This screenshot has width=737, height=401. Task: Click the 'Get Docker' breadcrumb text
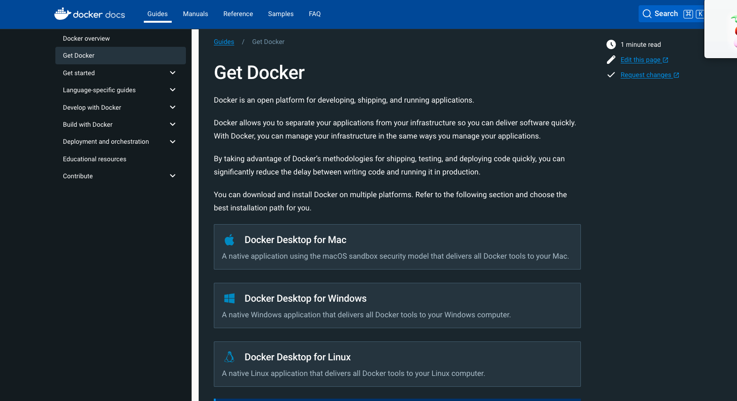(x=268, y=42)
